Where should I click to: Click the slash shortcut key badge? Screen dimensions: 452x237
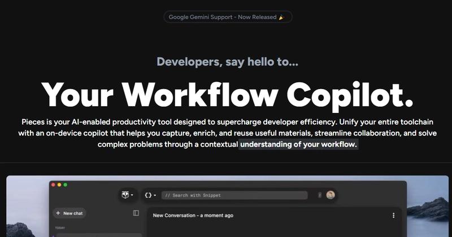tap(320, 195)
